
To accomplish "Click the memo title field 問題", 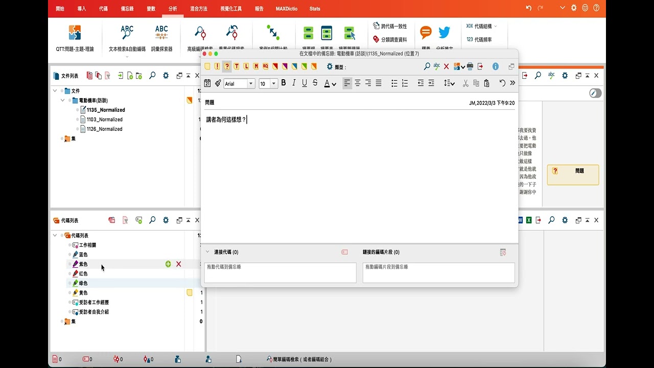I will tap(210, 103).
